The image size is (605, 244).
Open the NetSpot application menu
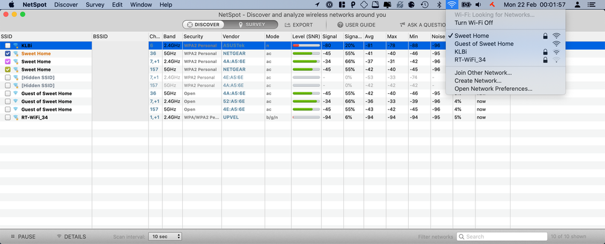[35, 5]
